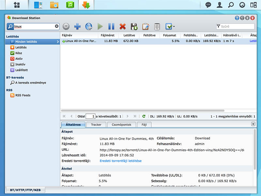Screen dimensions: 261x196
Task: Resume download with green play icon
Action: coord(100,26)
